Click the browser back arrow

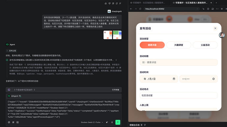(131, 9)
